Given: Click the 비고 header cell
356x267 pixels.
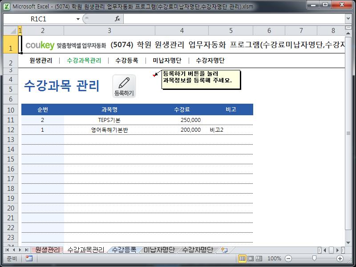Looking at the screenshot, I should (x=231, y=109).
